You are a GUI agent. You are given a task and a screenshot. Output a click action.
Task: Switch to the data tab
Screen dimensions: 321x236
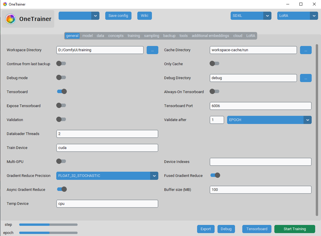(100, 36)
